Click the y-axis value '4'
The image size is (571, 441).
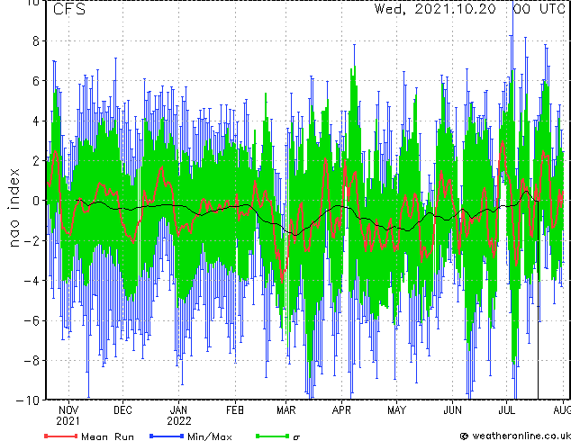(x=36, y=121)
